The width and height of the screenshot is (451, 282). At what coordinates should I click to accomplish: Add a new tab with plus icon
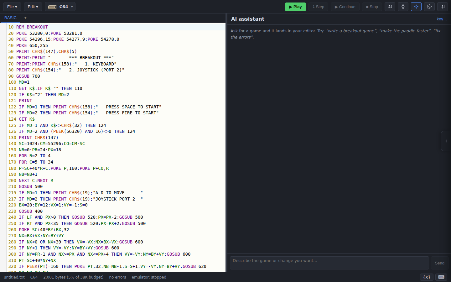point(25,18)
